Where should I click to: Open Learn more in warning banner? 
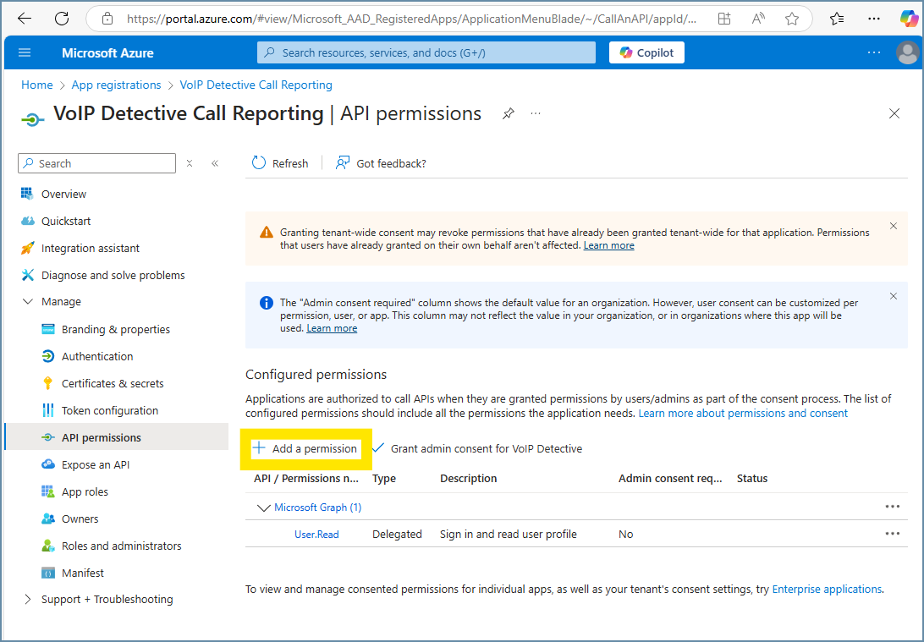[x=608, y=245]
